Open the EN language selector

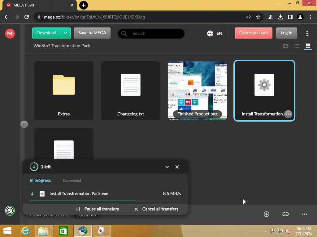pyautogui.click(x=215, y=33)
